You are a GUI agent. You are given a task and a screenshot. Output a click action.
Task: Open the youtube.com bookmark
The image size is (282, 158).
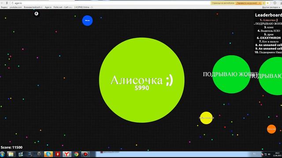coord(16,7)
